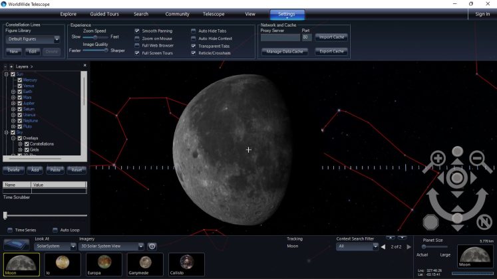Screen dimensions: 497x279
Task: Disable Smooth Panning checkbox
Action: [x=137, y=31]
